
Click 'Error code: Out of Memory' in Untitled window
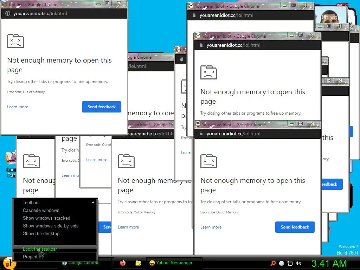coord(26,92)
